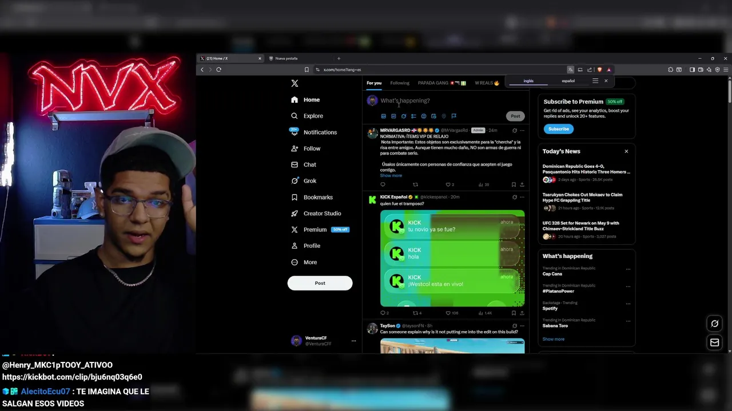The height and width of the screenshot is (411, 732).
Task: Open the floating messages envelope button
Action: tap(714, 343)
